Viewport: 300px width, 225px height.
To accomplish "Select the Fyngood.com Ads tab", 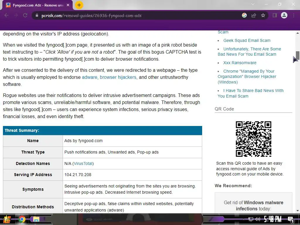I will pos(37,5).
